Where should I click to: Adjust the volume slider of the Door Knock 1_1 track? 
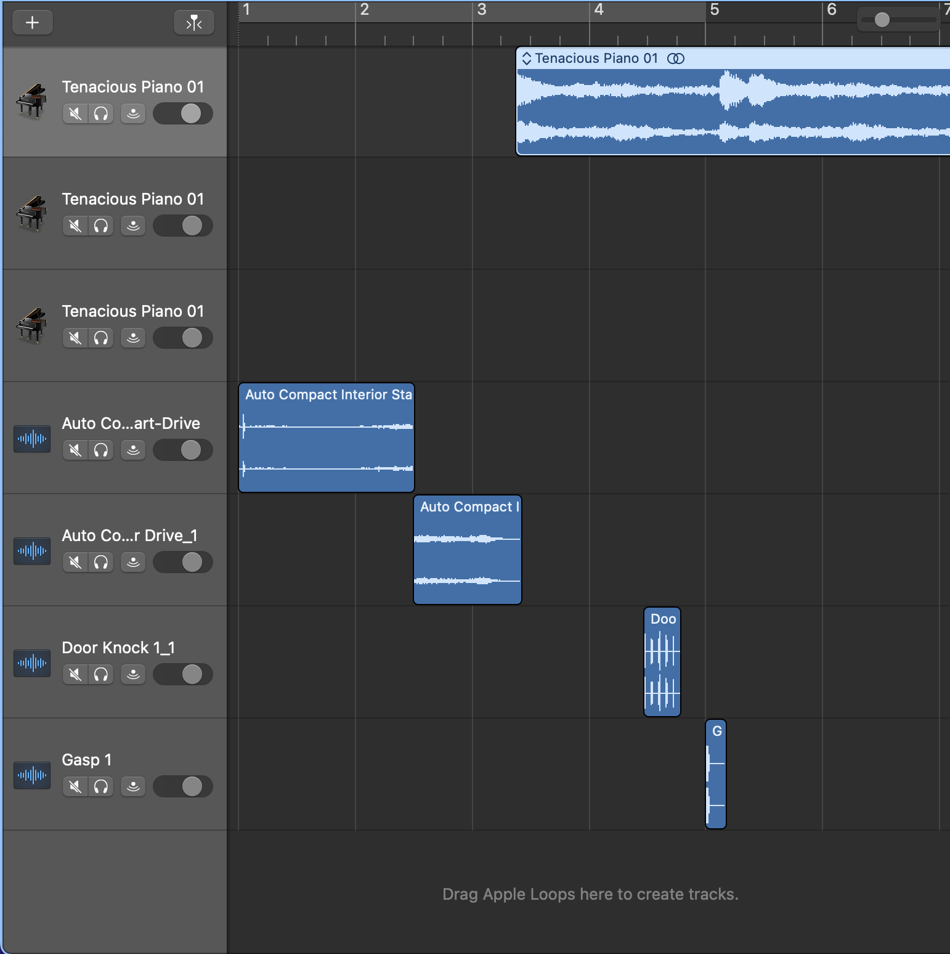pos(183,675)
